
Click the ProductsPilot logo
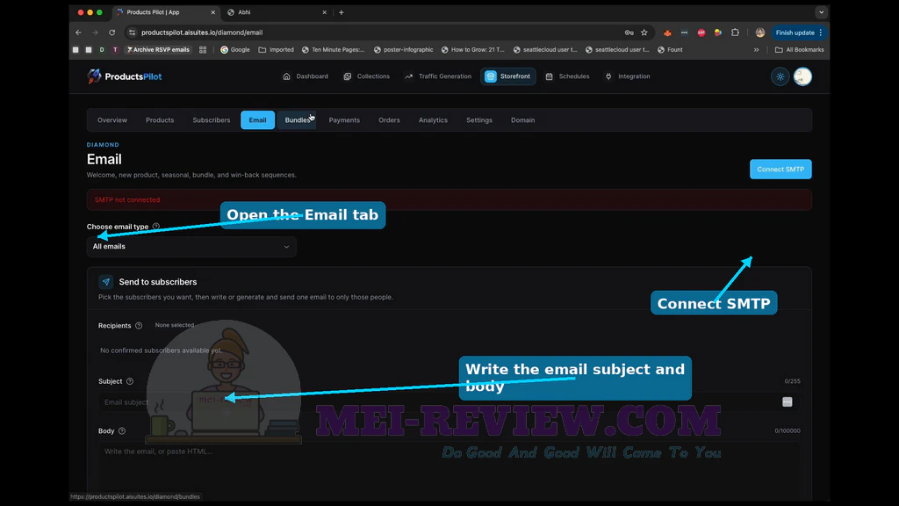125,76
